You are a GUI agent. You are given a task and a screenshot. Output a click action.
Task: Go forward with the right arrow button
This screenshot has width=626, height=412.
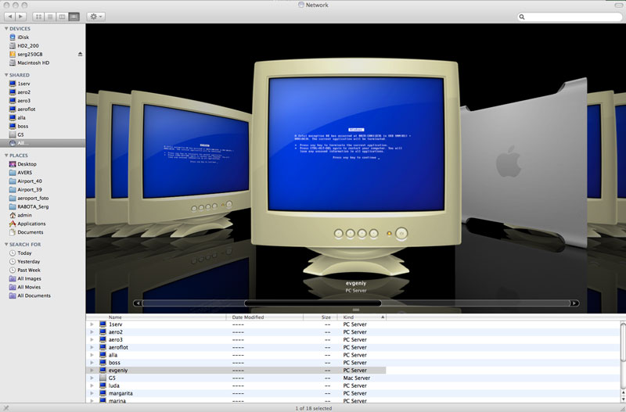point(21,16)
